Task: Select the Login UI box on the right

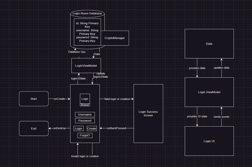Action: (209, 141)
